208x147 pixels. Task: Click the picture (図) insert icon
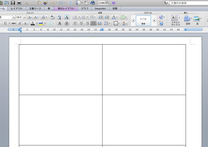(197, 20)
